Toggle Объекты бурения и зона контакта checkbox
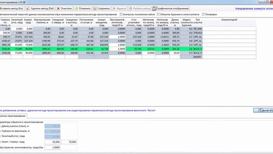This screenshot has width=273, height=154. (158, 14)
